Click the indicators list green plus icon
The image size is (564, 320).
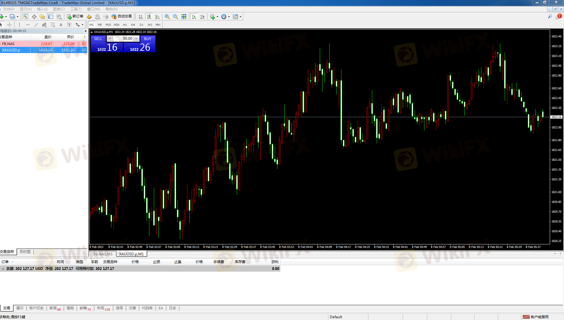tap(212, 17)
